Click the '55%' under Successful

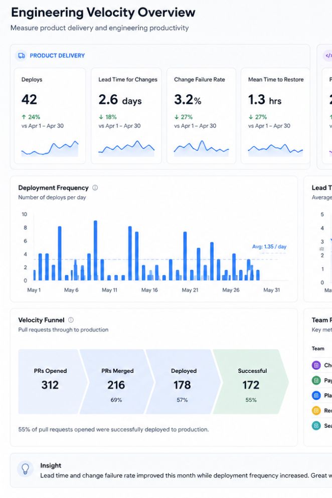coord(251,400)
